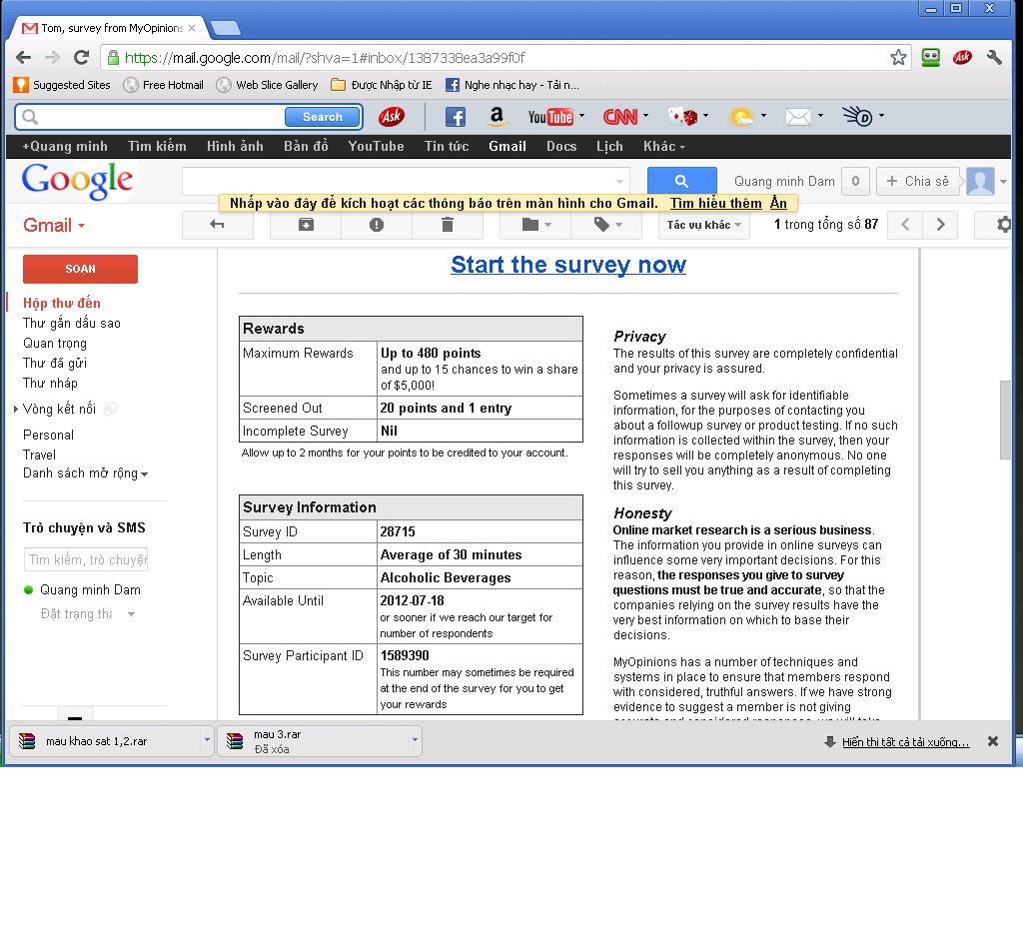Expand 'Tác vụ khác' dropdown
This screenshot has width=1023, height=935.
tap(704, 225)
